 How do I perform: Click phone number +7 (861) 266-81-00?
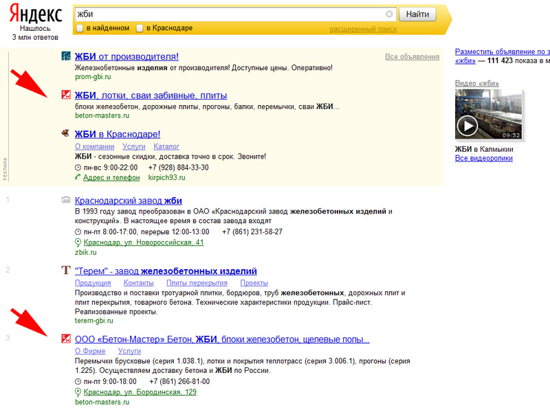point(179,382)
